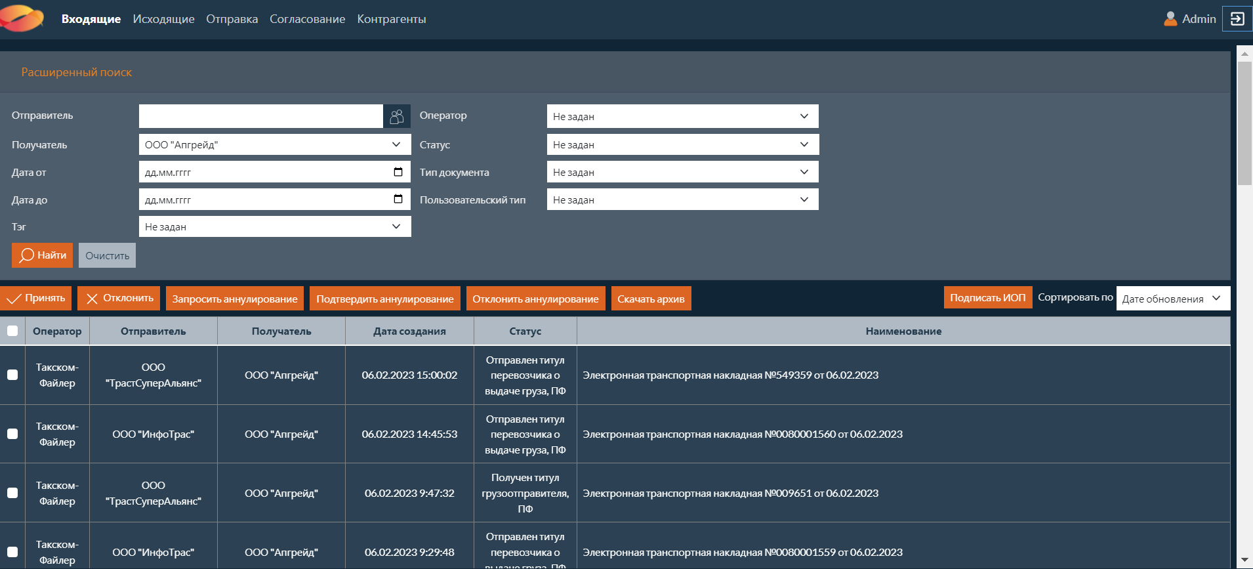This screenshot has width=1253, height=569.
Task: Open the Статус dropdown
Action: click(682, 144)
